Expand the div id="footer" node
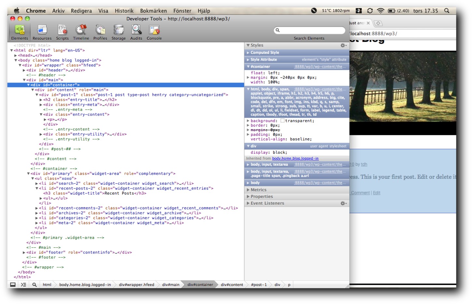 tap(24, 252)
